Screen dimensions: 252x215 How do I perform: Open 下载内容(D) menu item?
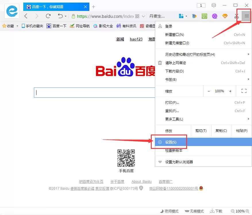pos(203,71)
